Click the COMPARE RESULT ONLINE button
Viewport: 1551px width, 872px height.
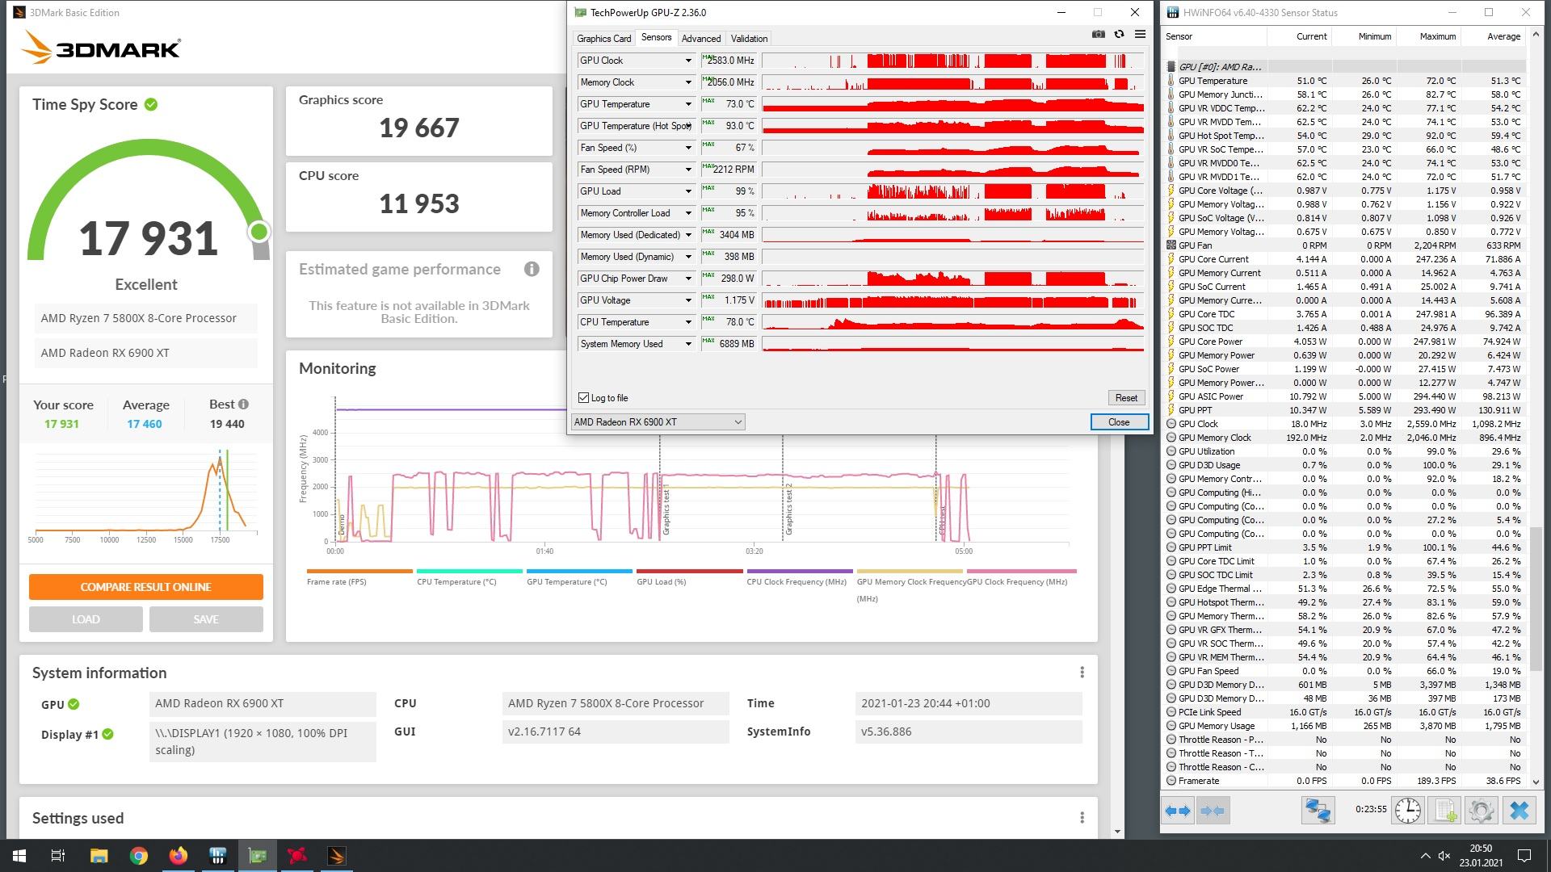click(146, 587)
